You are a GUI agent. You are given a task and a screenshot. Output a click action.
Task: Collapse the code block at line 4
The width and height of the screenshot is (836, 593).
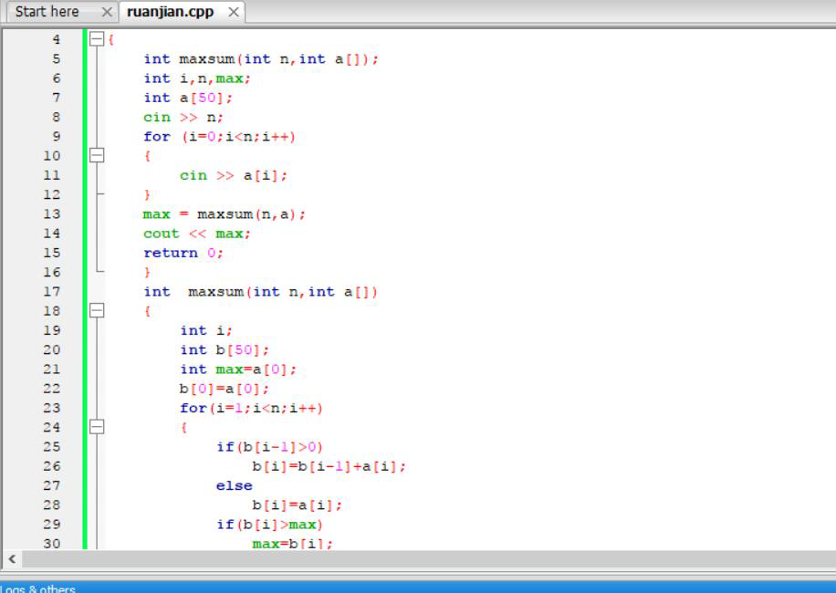pyautogui.click(x=96, y=39)
